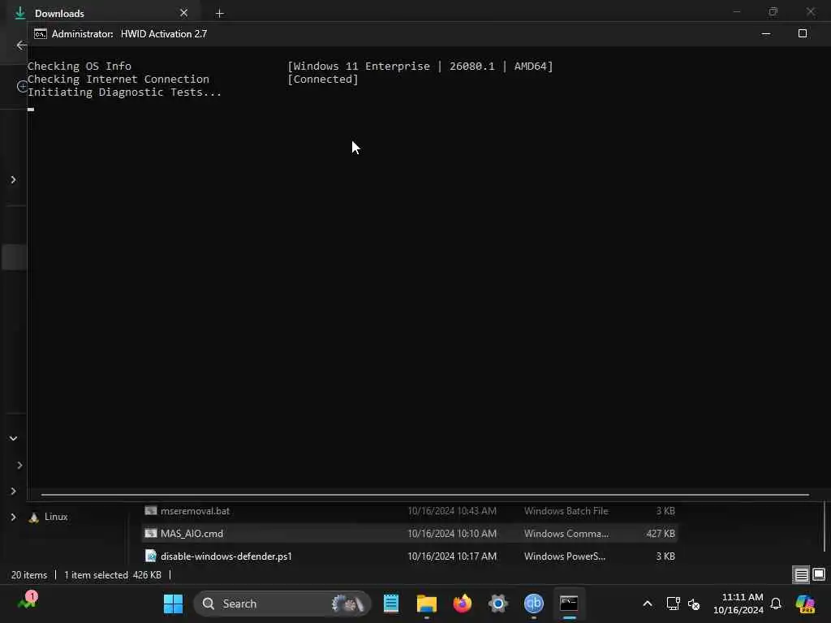Maximize the HWID Activation console window
The image size is (831, 623).
[803, 34]
